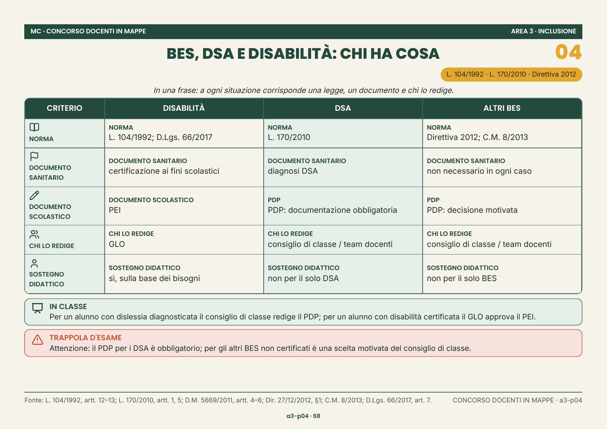Click 'non necessario in ogni caso' text

[x=479, y=171]
